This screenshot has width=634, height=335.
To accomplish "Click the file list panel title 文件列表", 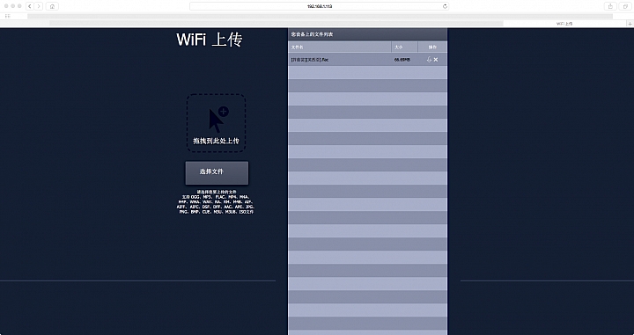I will click(x=312, y=34).
